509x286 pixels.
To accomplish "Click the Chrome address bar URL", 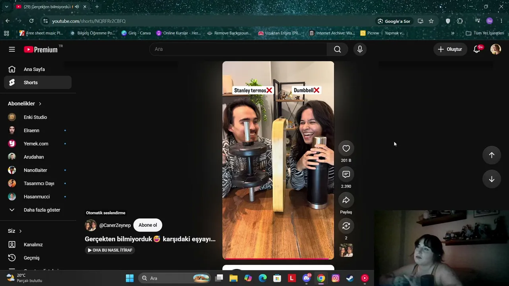I will click(89, 21).
